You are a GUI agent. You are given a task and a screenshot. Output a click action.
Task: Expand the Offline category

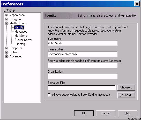pyautogui.click(x=6, y=52)
